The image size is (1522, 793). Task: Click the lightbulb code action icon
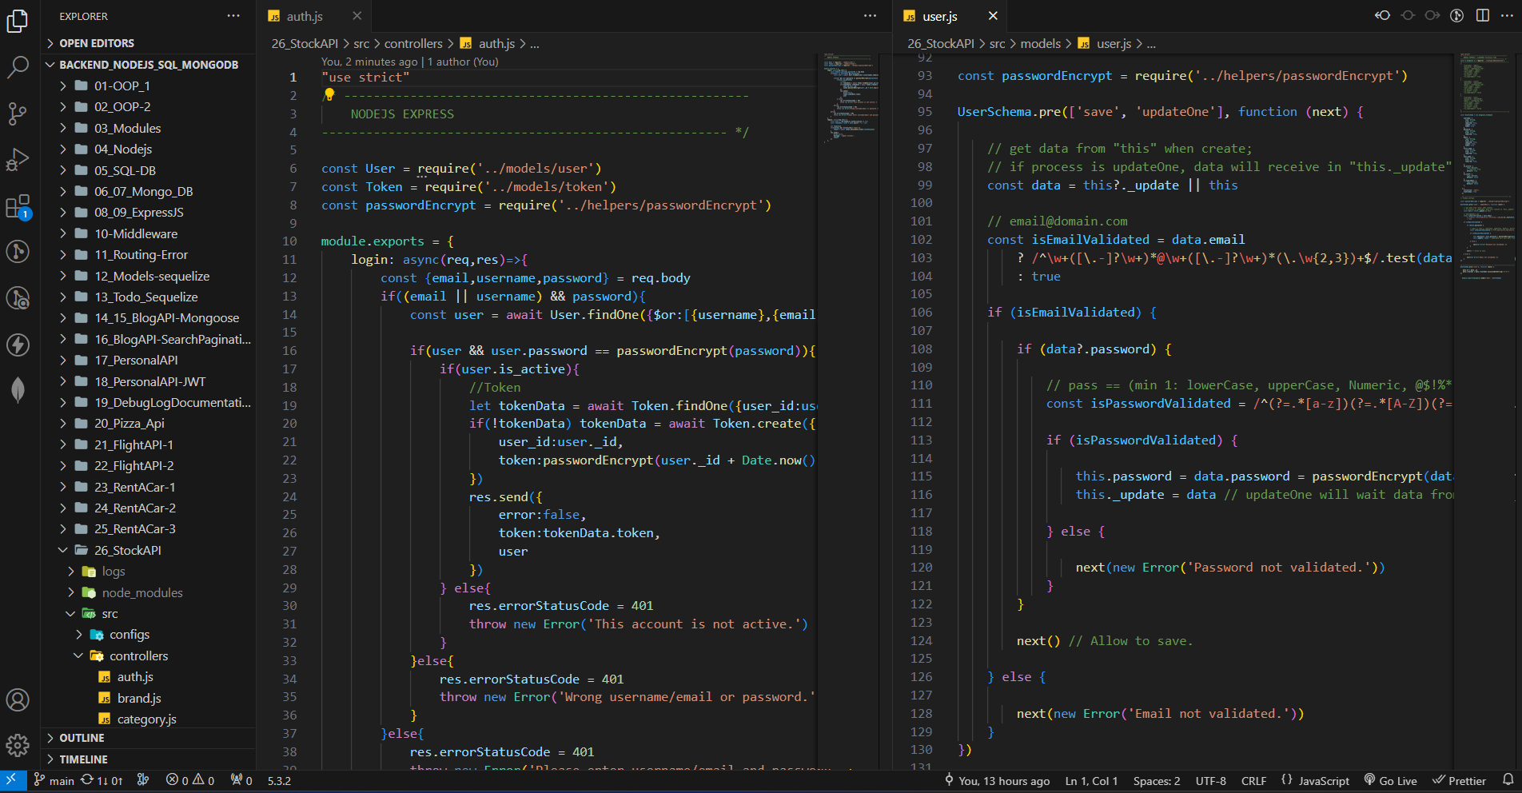coord(329,95)
